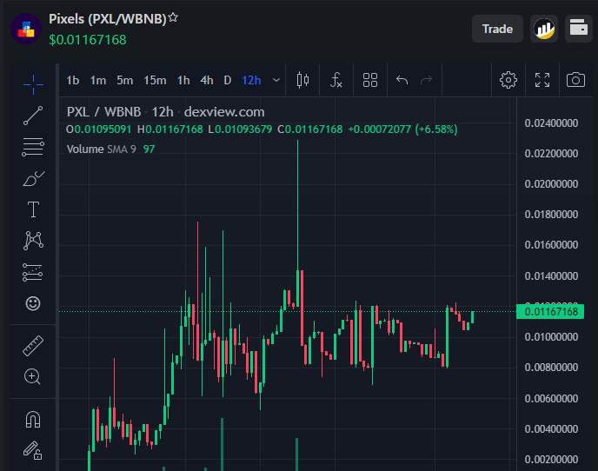
Task: Open the chart layout grid selector
Action: click(x=370, y=80)
